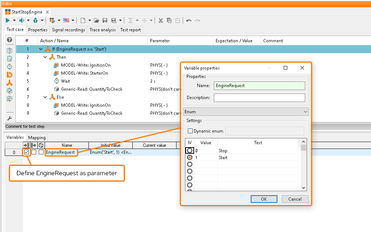Viewport: 371px width, 232px height.
Task: Collapse the If (EngineRequest == 'Start') row
Action: coord(41,49)
